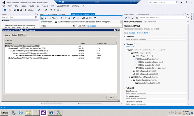194x116 pixels.
Task: Click the Track link
Action: (x=139, y=33)
